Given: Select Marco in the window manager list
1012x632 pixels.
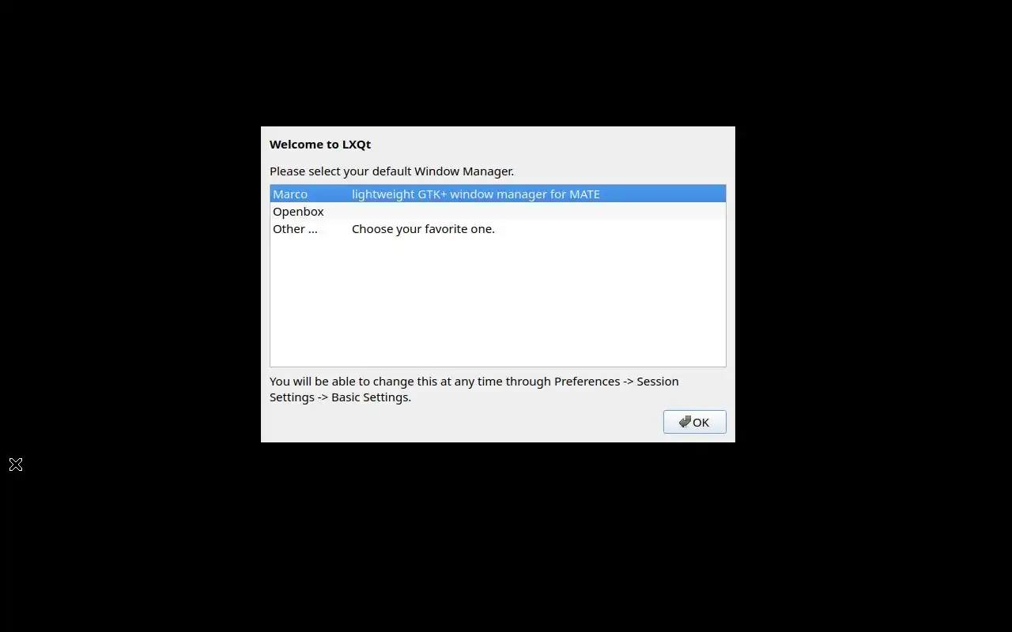Looking at the screenshot, I should (x=498, y=194).
